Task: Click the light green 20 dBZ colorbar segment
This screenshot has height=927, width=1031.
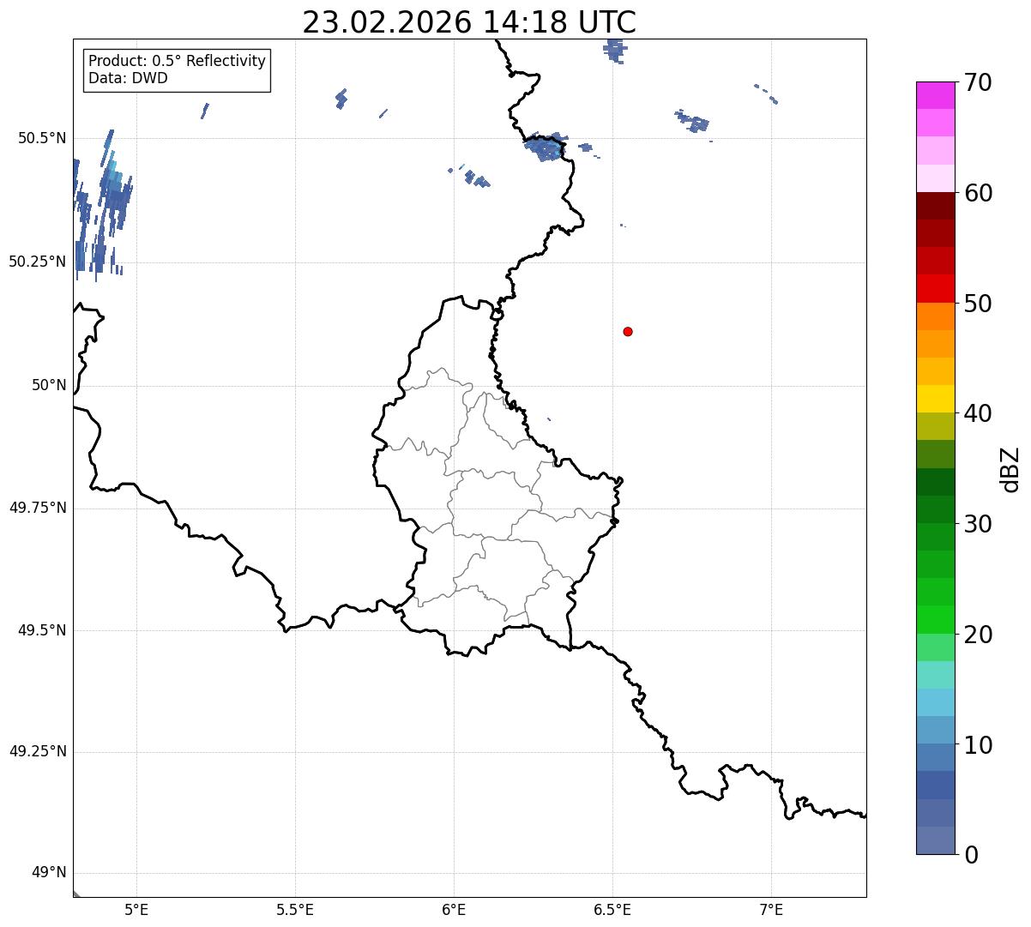Action: tap(936, 619)
